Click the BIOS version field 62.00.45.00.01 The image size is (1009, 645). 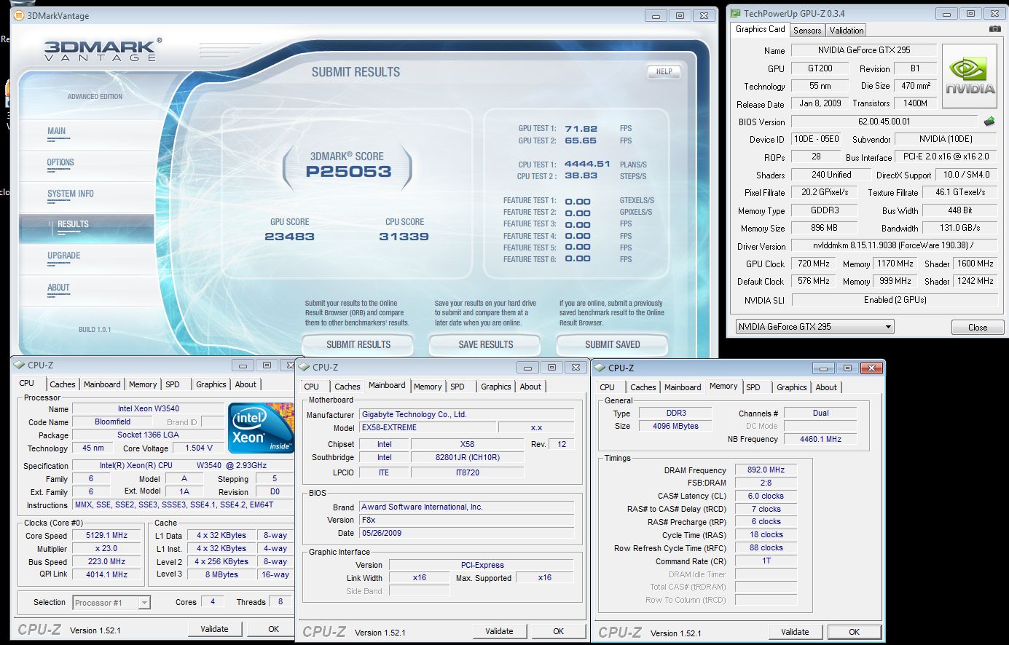[884, 122]
